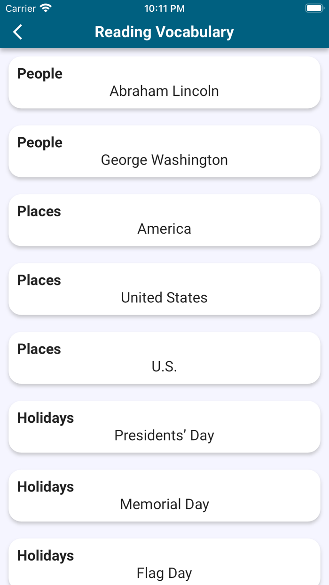Select the People category header on Washington's card

39,142
